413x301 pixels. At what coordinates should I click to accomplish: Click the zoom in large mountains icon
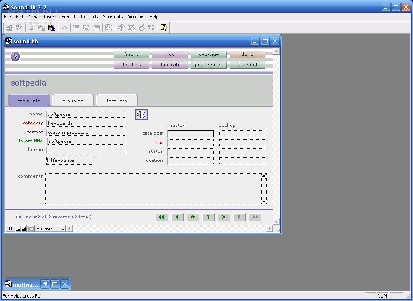click(24, 229)
